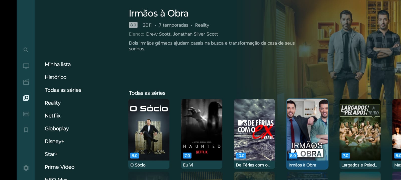This screenshot has width=401, height=180.
Task: Open the search magnifier icon
Action: (26, 50)
